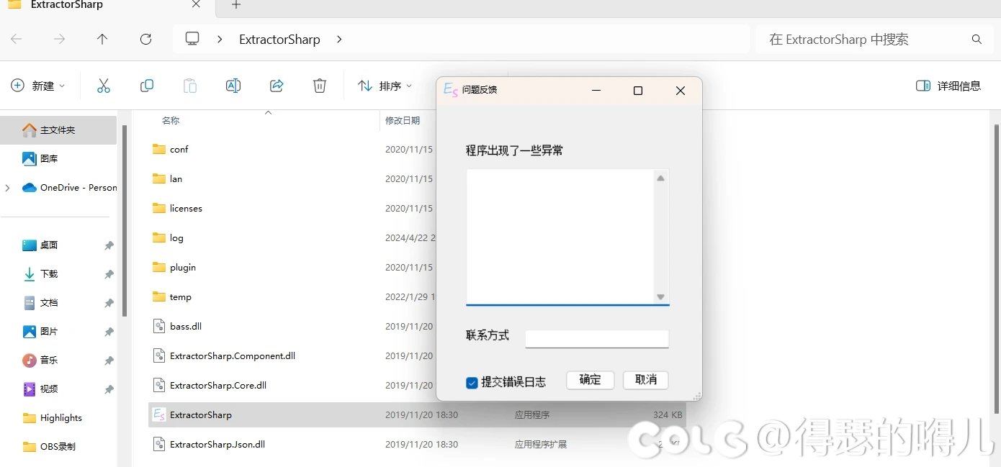Viewport: 1001px width, 467px height.
Task: Click the exception description text area
Action: (x=560, y=237)
